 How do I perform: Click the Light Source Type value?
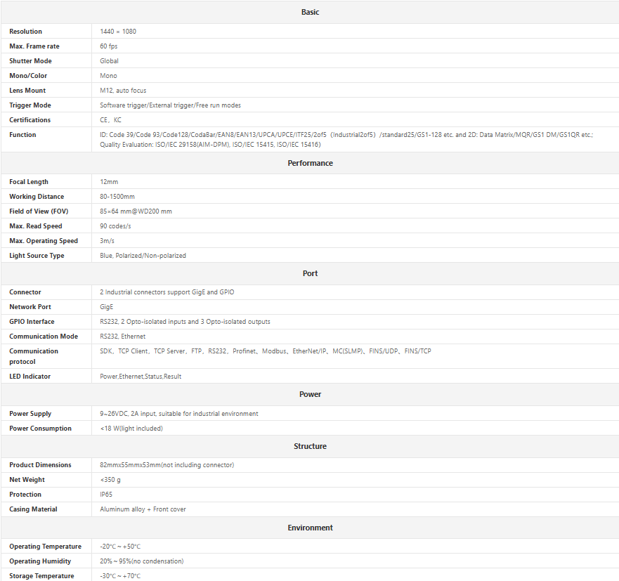tap(143, 256)
